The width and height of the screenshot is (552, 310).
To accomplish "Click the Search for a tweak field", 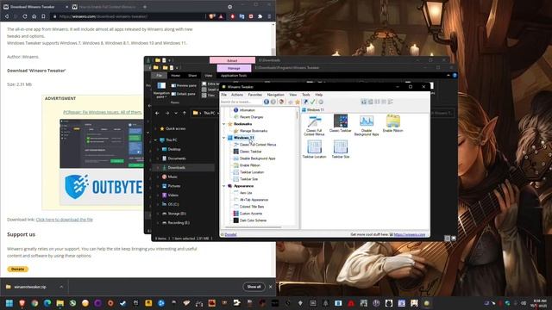I will tap(241, 102).
